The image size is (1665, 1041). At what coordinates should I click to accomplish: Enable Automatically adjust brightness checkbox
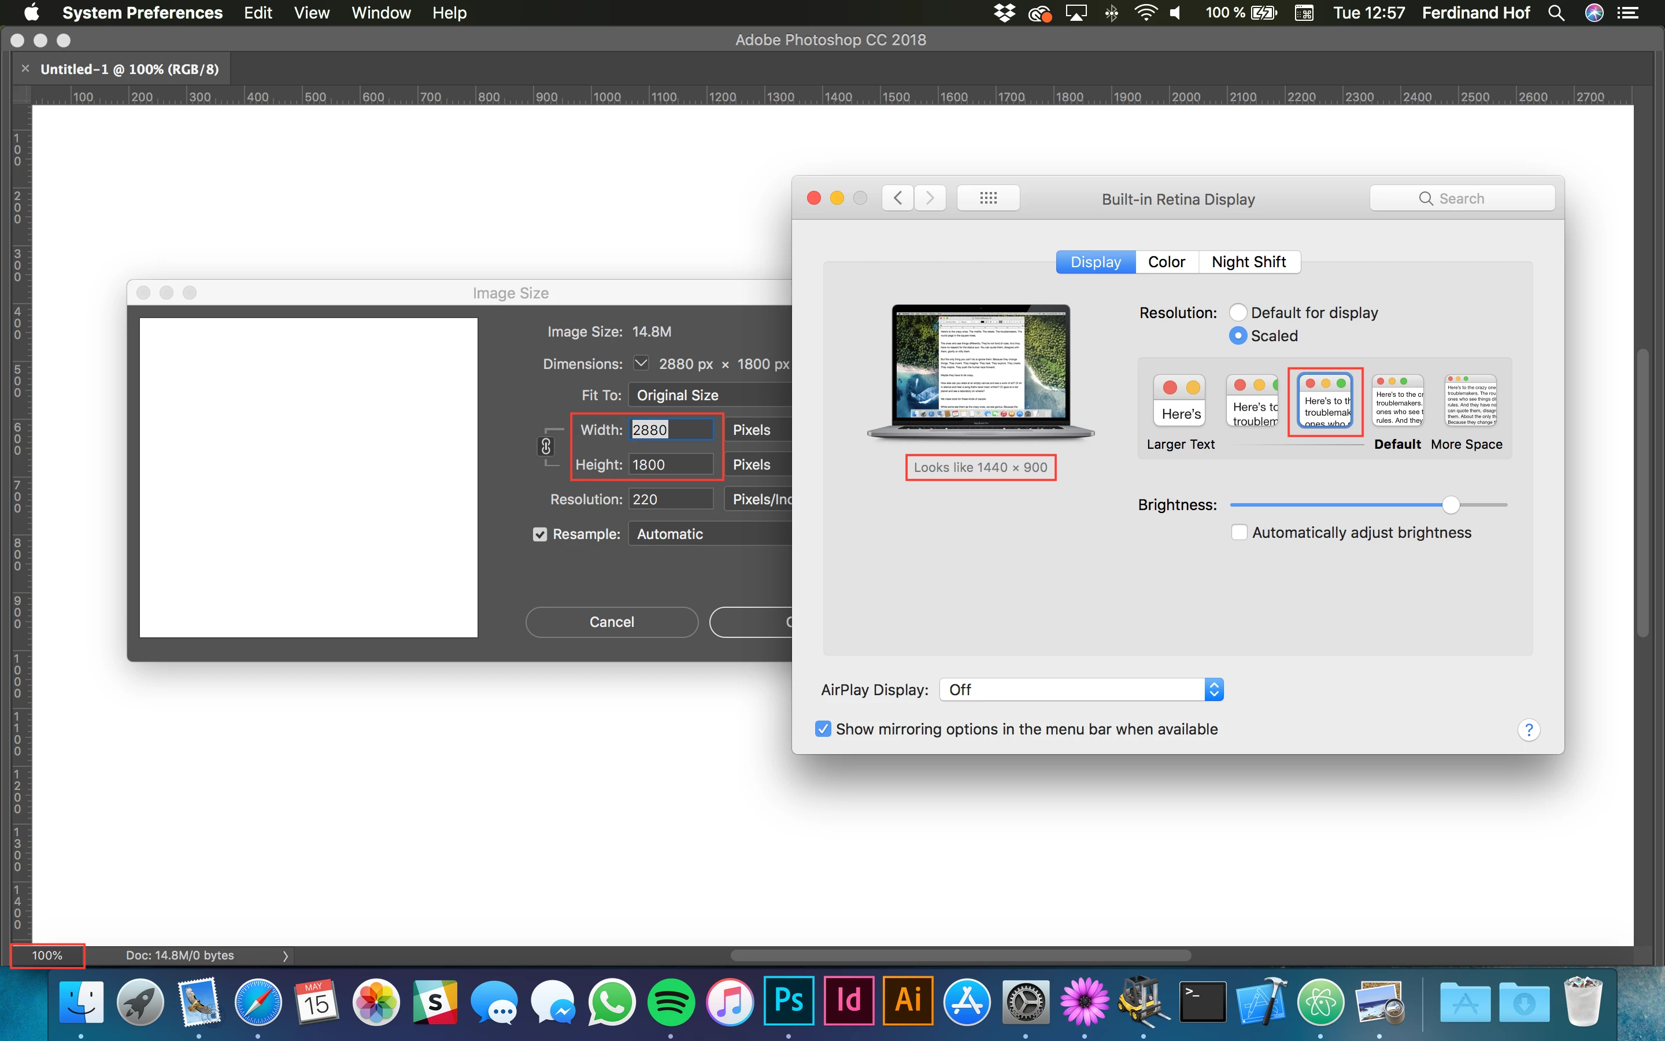[x=1239, y=532]
